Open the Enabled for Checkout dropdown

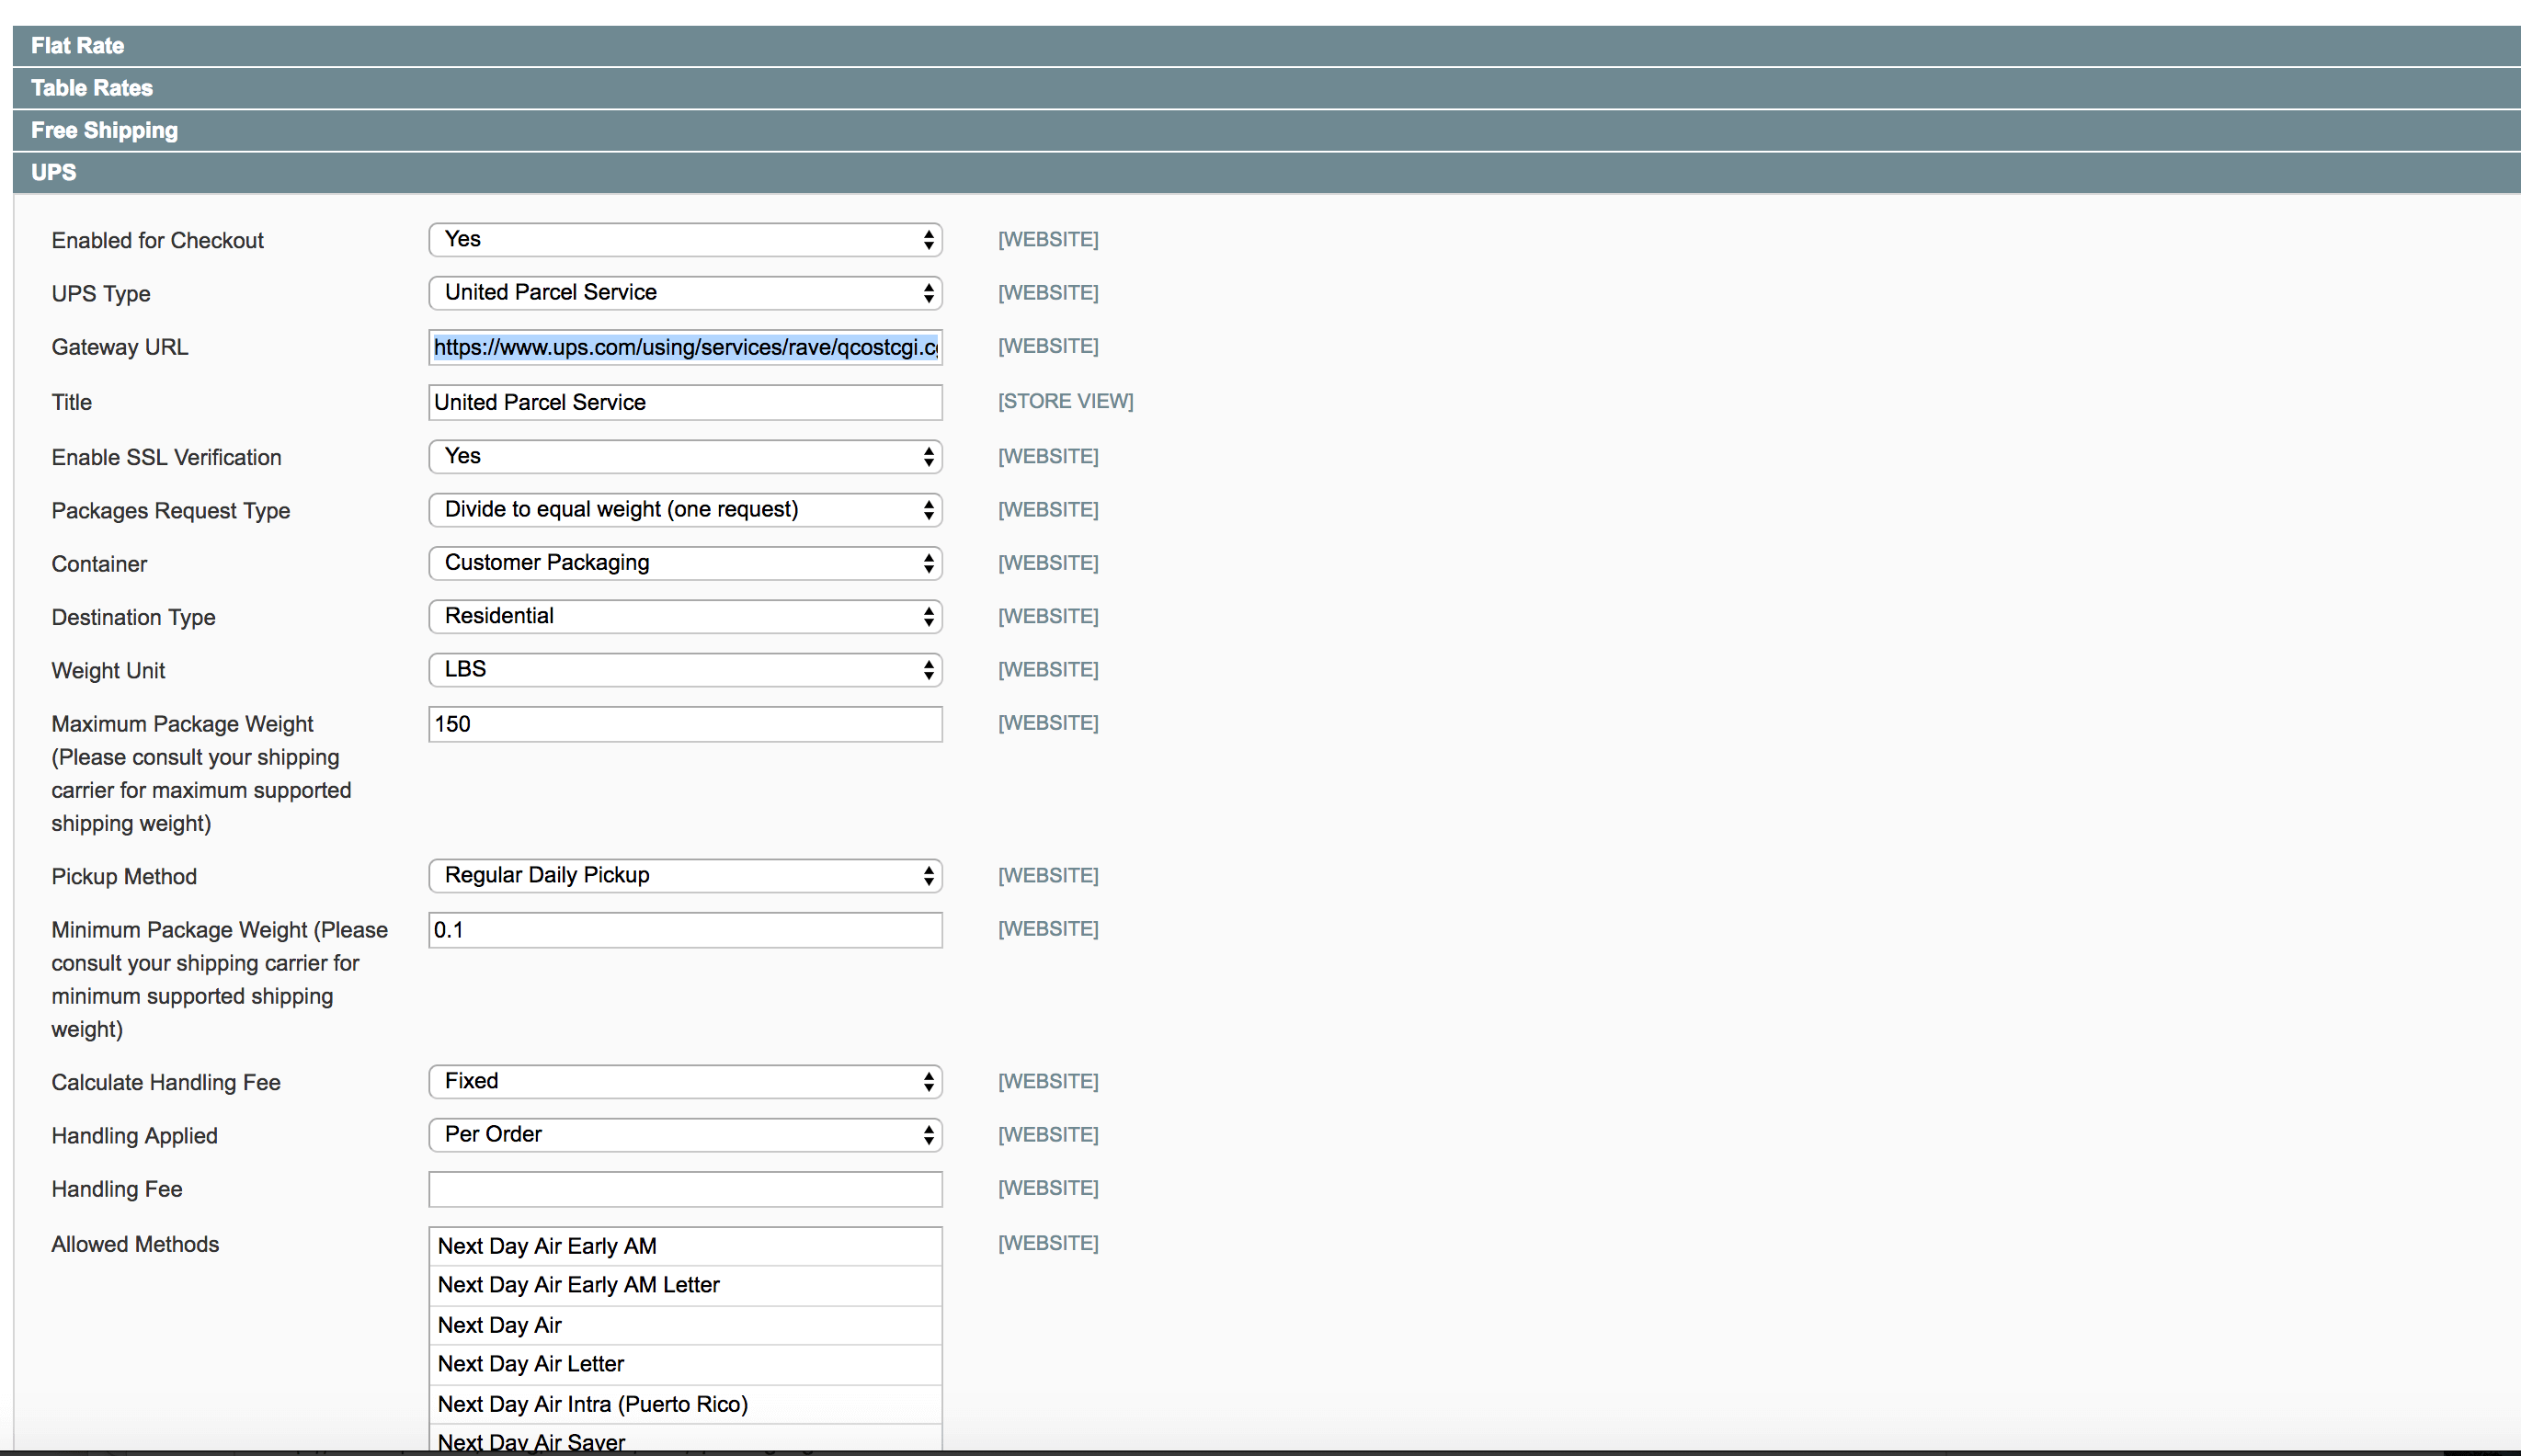(x=685, y=240)
